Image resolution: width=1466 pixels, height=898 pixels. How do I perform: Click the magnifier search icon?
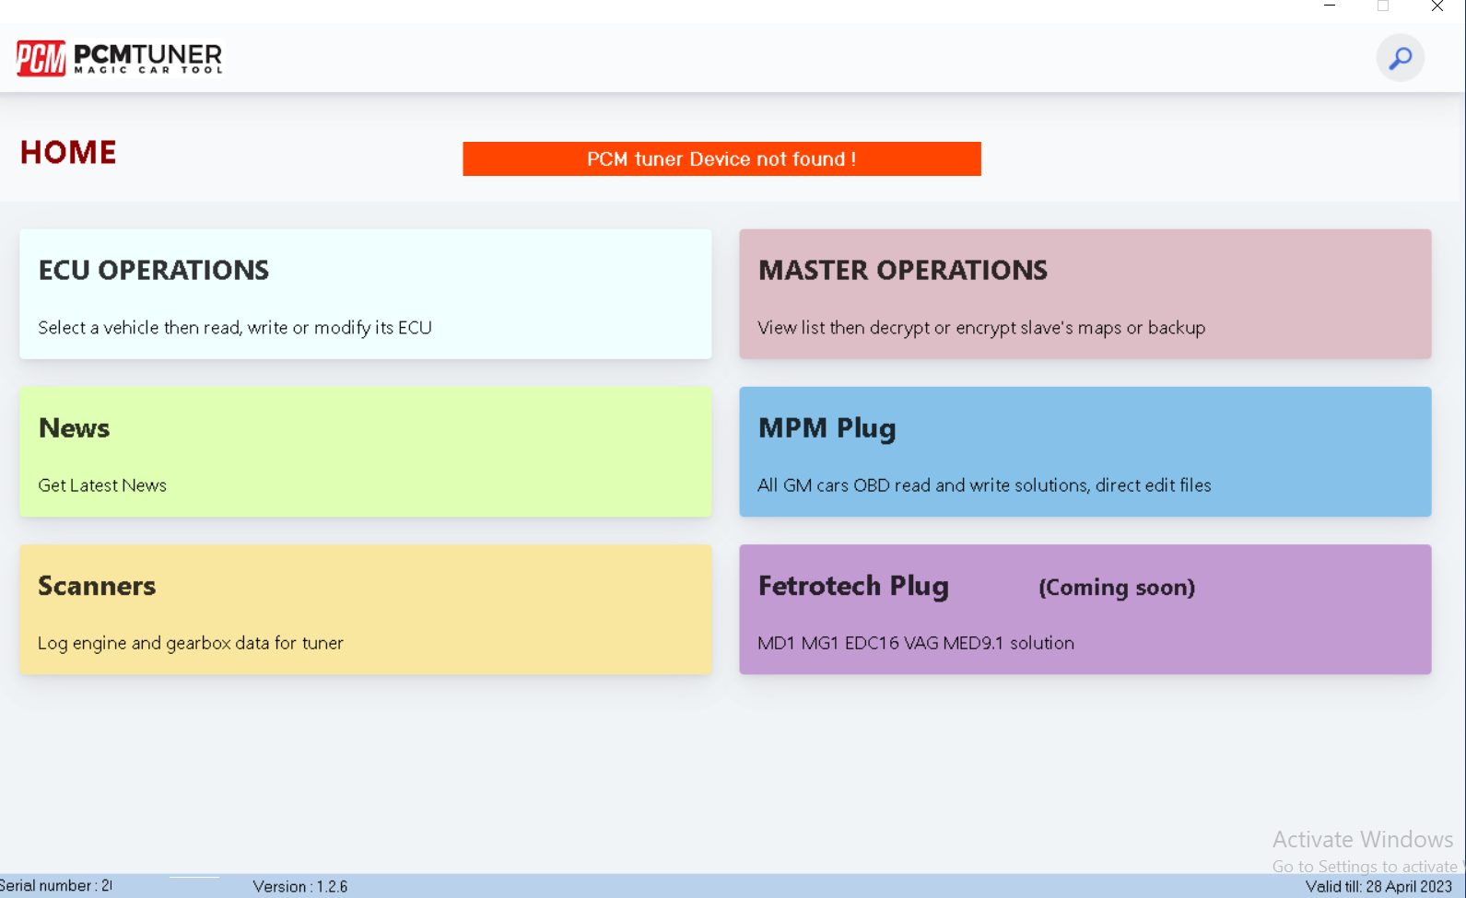[1400, 58]
